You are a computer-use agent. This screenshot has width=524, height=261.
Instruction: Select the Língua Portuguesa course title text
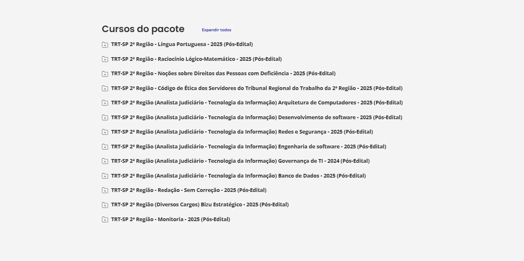(x=182, y=44)
